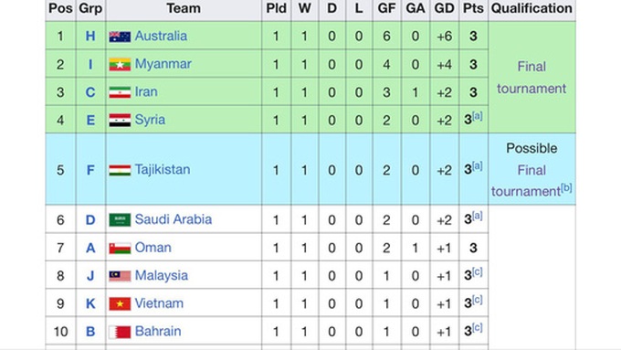Click the Australia flag icon
The image size is (621, 350).
[x=120, y=37]
